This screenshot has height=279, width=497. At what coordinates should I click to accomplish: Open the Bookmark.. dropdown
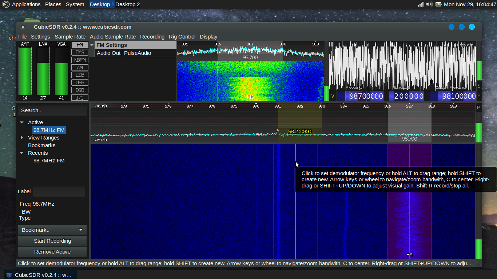(x=52, y=230)
